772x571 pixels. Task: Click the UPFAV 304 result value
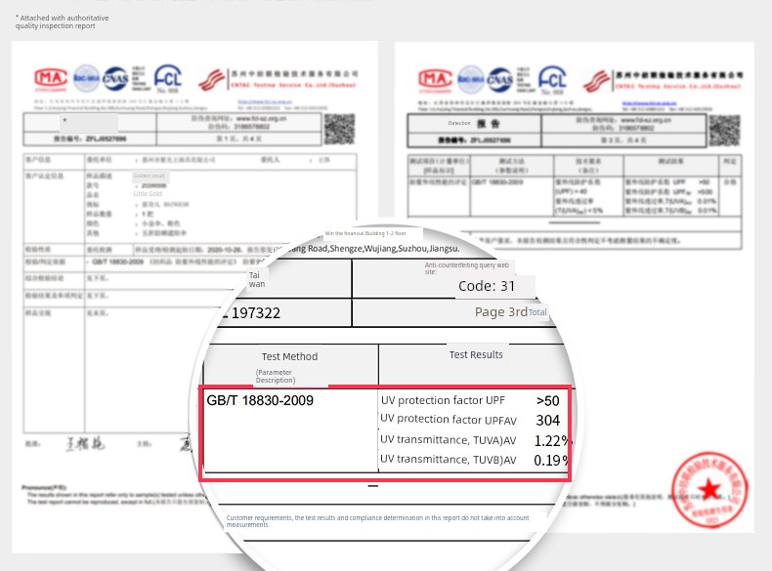point(548,421)
